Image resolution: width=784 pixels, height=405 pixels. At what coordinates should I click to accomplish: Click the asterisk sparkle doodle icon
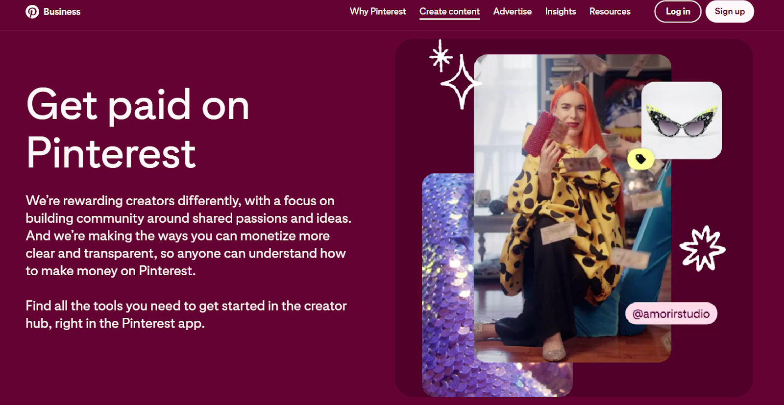coord(441,55)
